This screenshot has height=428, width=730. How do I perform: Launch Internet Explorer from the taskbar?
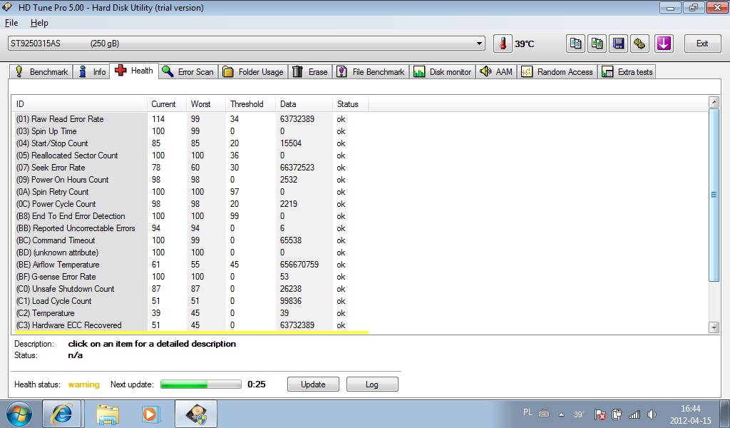[x=62, y=414]
